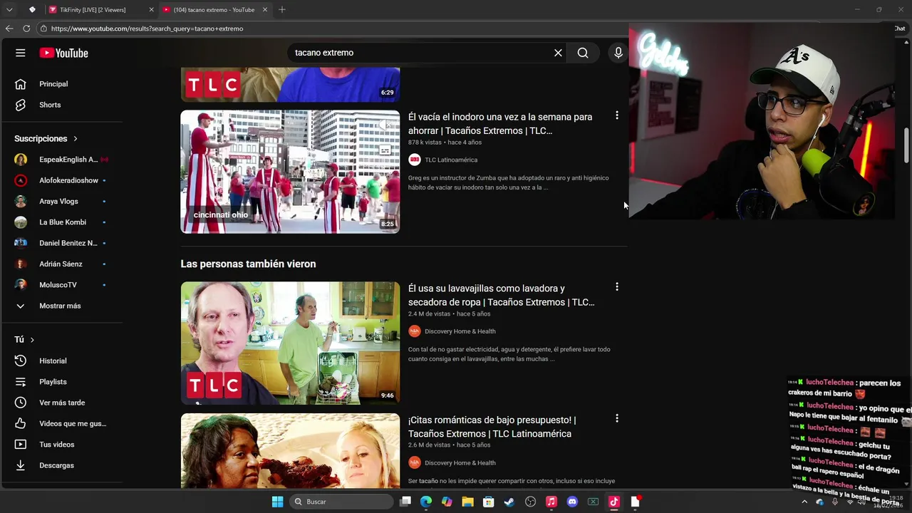The image size is (912, 513).
Task: Open Ver más tarde list
Action: pyautogui.click(x=62, y=403)
